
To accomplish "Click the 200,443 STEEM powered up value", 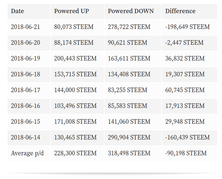I will 75,59.
